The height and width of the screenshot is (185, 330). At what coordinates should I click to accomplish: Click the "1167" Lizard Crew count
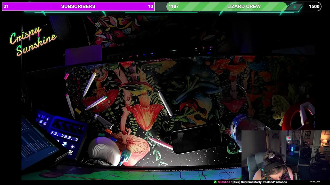pyautogui.click(x=174, y=6)
